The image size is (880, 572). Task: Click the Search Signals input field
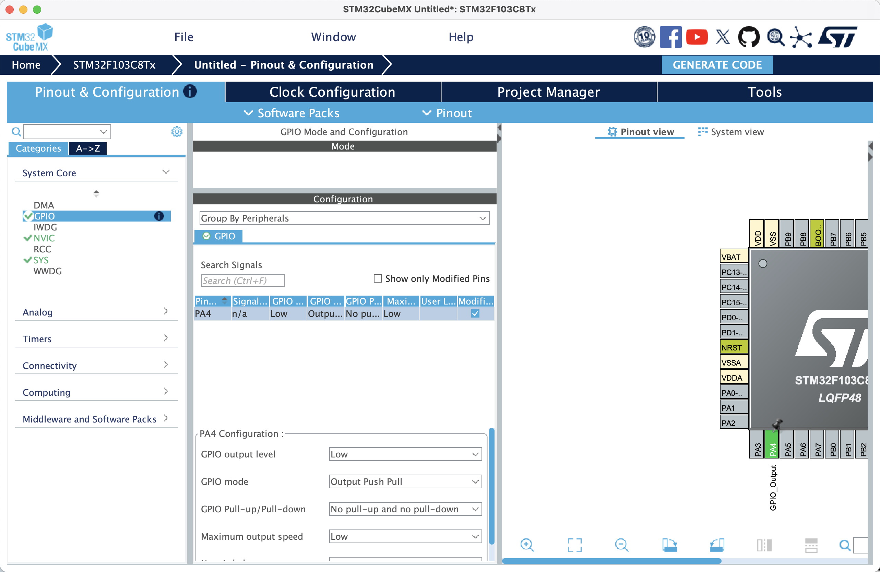coord(242,281)
